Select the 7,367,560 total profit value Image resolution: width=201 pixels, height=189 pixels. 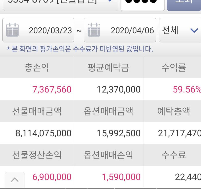[x=52, y=89]
